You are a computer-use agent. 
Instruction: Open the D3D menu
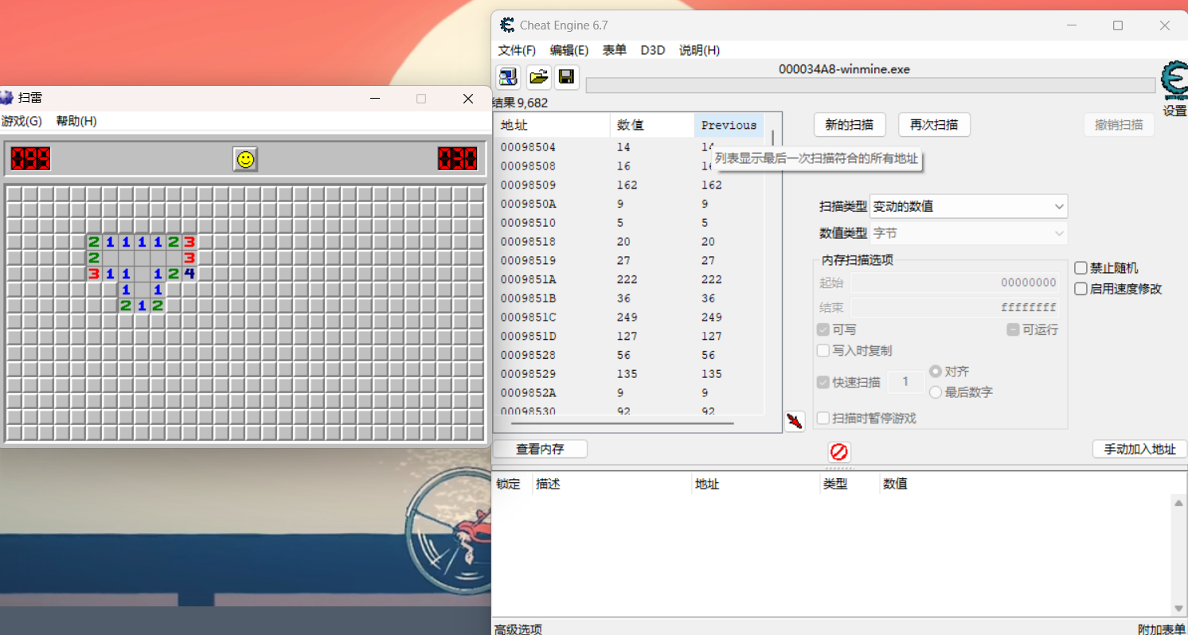coord(653,50)
